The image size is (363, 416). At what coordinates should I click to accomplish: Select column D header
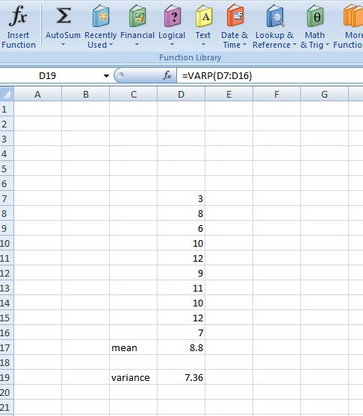[x=181, y=94]
